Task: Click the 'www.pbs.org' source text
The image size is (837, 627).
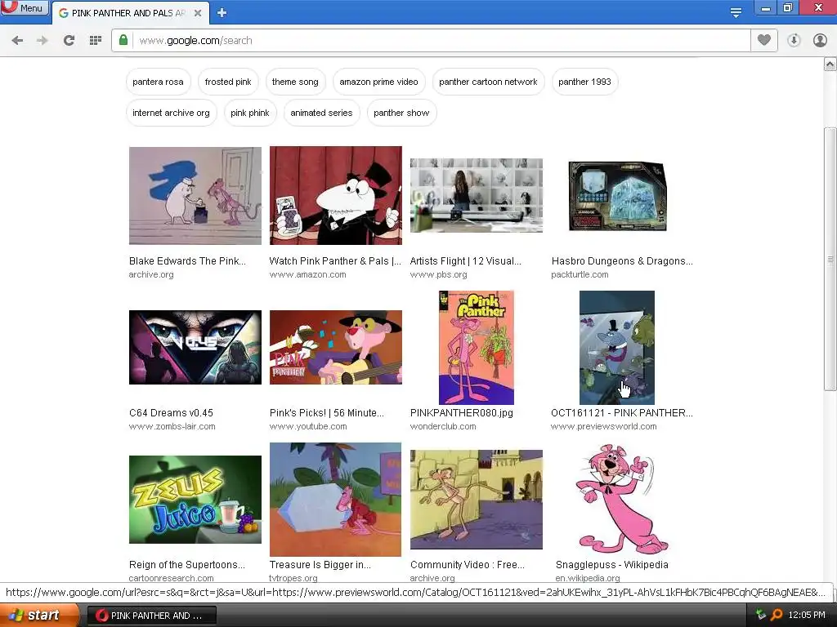Action: (x=438, y=274)
